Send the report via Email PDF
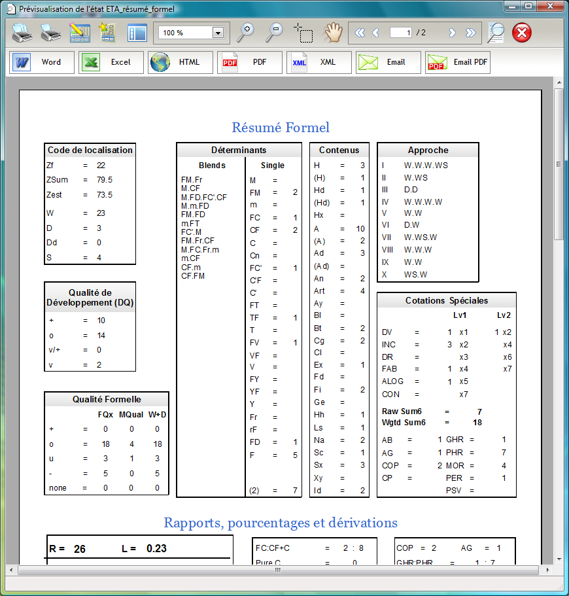 (457, 62)
